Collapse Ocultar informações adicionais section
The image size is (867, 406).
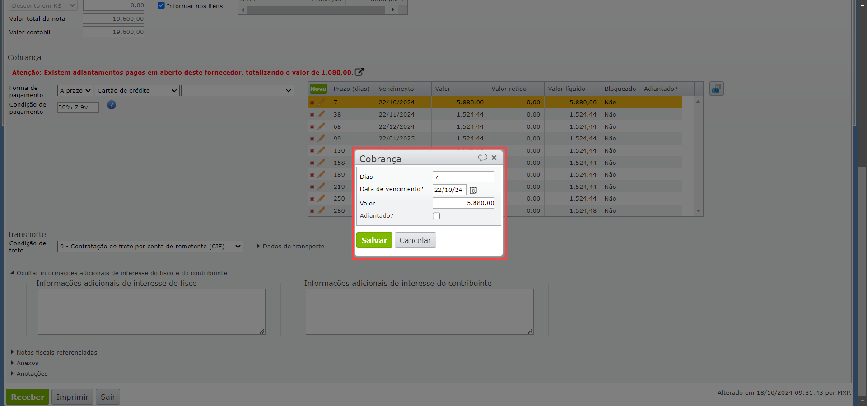pos(119,273)
